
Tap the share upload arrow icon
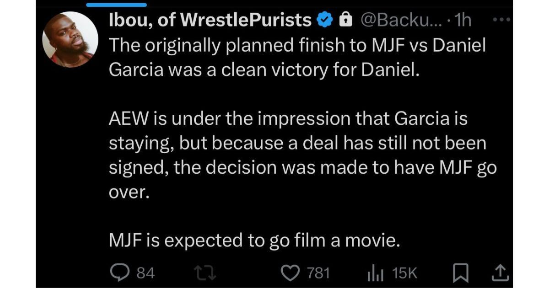point(500,273)
